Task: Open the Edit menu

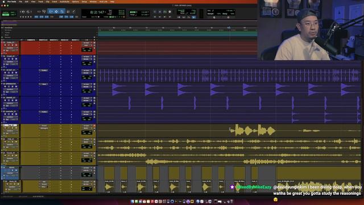Action: (x=27, y=2)
